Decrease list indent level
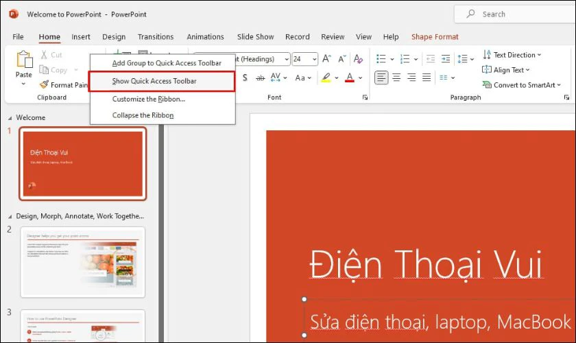The height and width of the screenshot is (343, 576). pos(431,59)
